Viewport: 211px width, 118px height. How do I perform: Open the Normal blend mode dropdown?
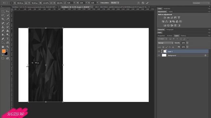pos(166,43)
